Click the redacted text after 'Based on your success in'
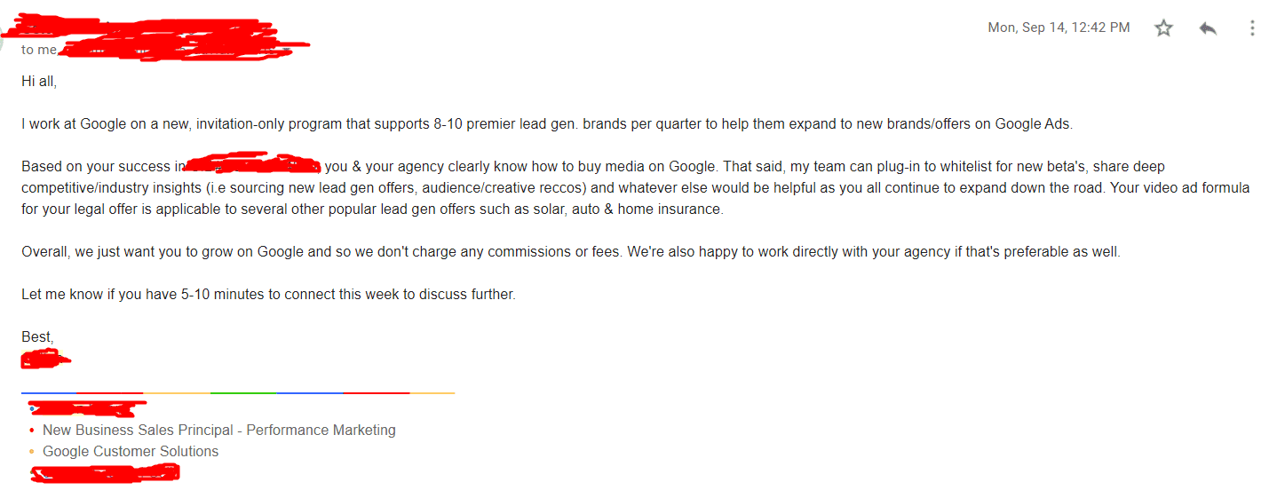Image resolution: width=1269 pixels, height=498 pixels. (253, 165)
